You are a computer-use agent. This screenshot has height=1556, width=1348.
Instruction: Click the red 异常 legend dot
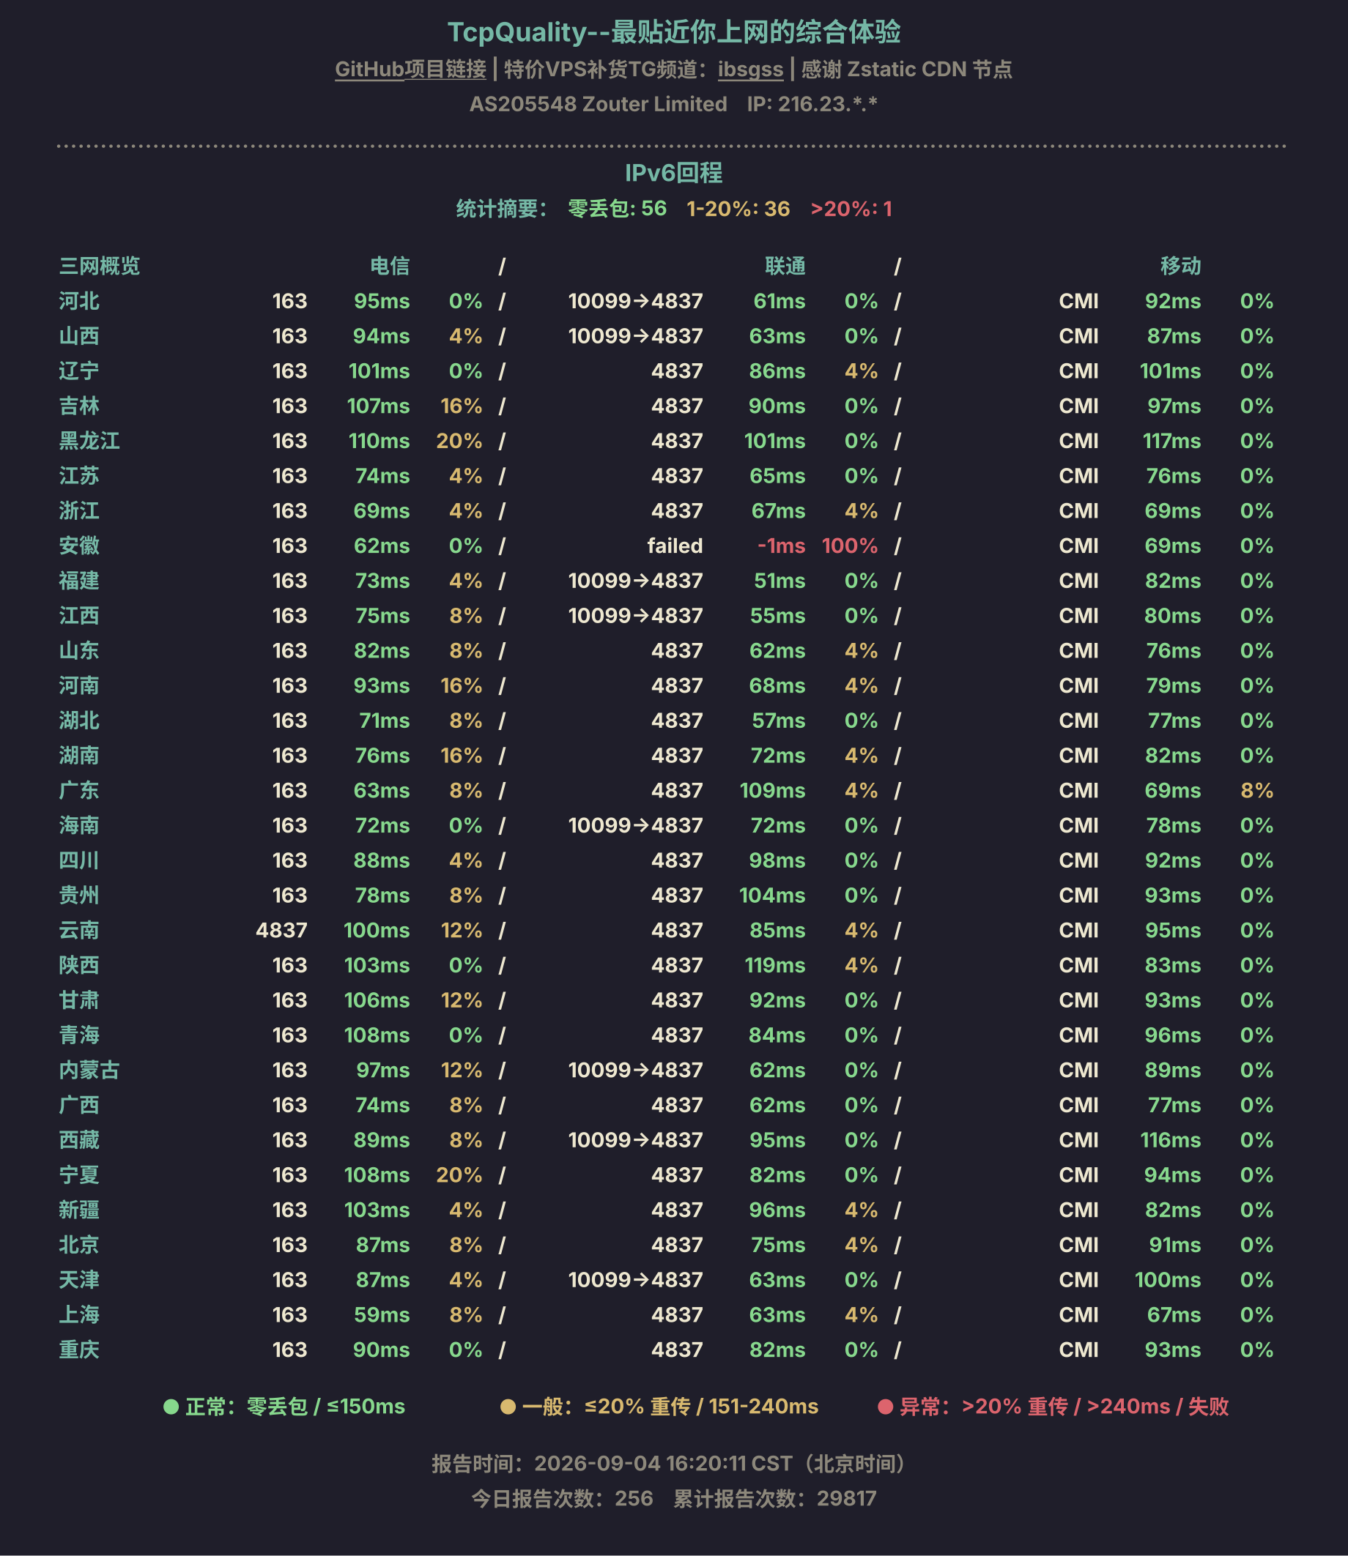[886, 1407]
